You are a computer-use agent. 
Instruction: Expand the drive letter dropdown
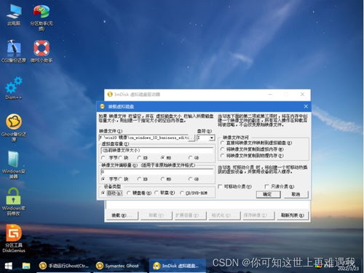click(212, 138)
